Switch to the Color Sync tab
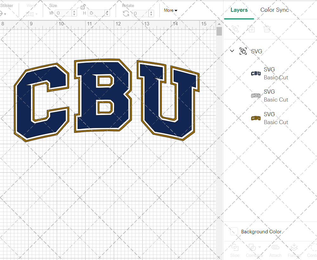 click(275, 10)
